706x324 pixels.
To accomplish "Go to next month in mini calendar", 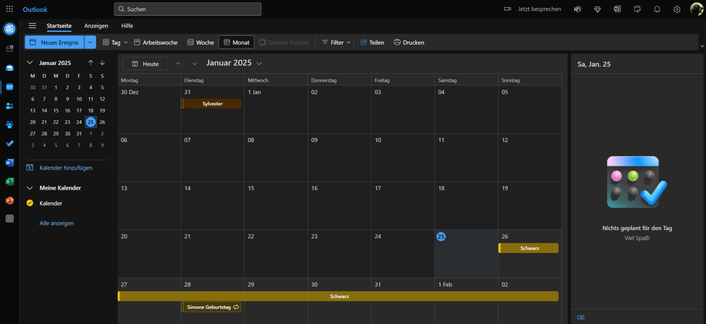I will coord(102,63).
